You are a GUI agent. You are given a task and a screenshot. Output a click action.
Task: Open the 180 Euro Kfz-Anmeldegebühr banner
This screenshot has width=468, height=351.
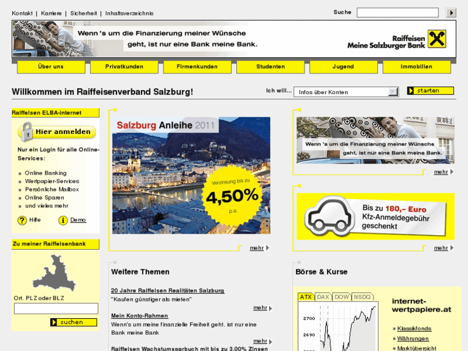375,216
